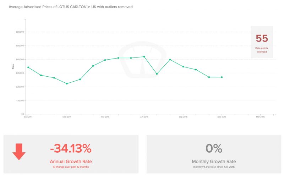Select the Annual Growth Rate label
This screenshot has height=175, width=284.
click(x=71, y=162)
